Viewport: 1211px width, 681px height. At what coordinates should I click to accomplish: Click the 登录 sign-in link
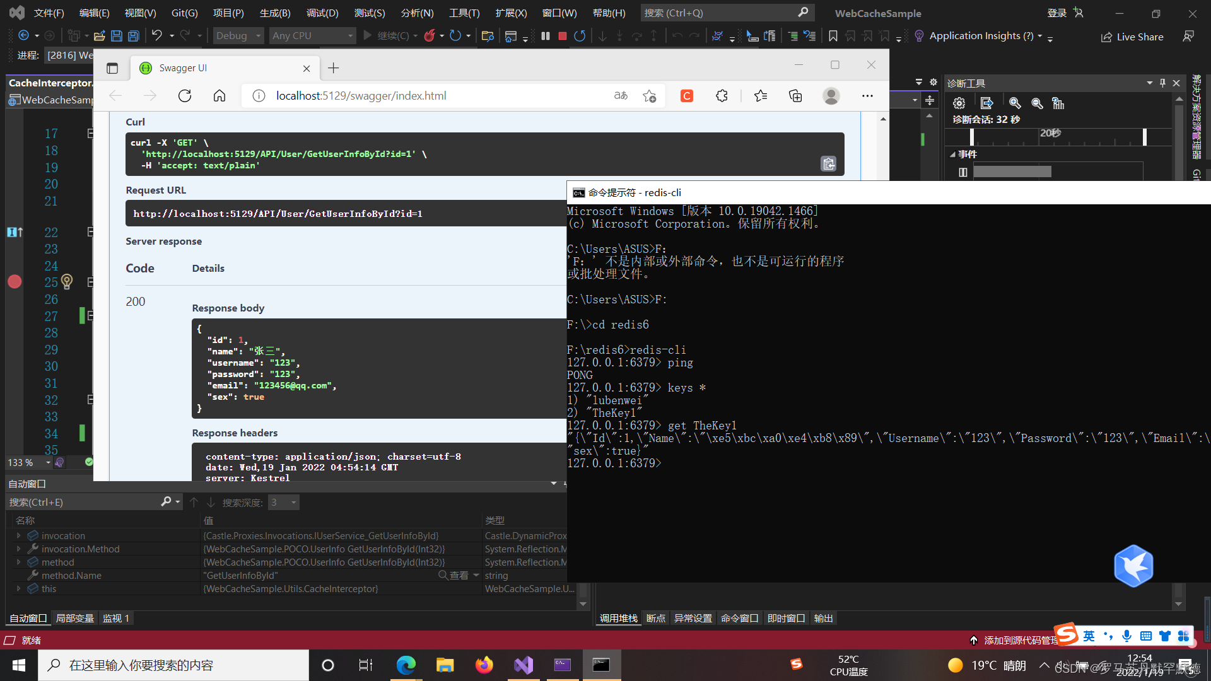pyautogui.click(x=1056, y=12)
